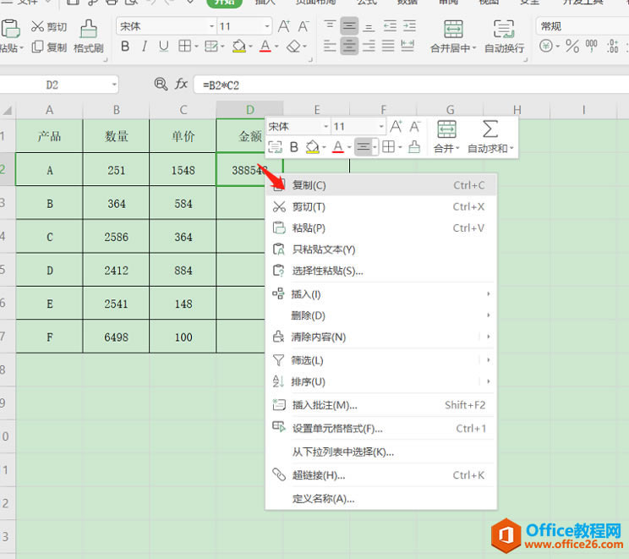Click the ribbon Distributed alignment icon

(x=407, y=46)
